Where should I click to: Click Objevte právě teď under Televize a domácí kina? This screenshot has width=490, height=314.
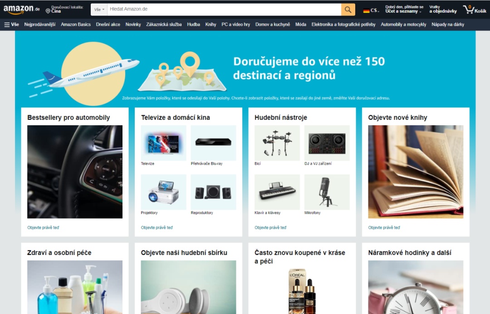pos(157,227)
